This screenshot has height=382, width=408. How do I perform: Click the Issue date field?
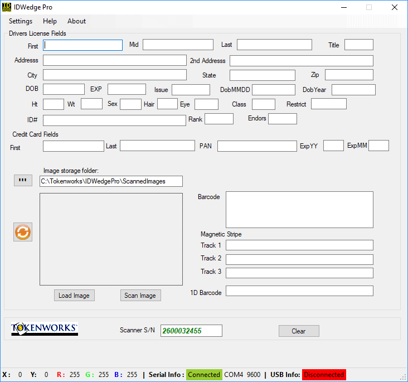[191, 90]
